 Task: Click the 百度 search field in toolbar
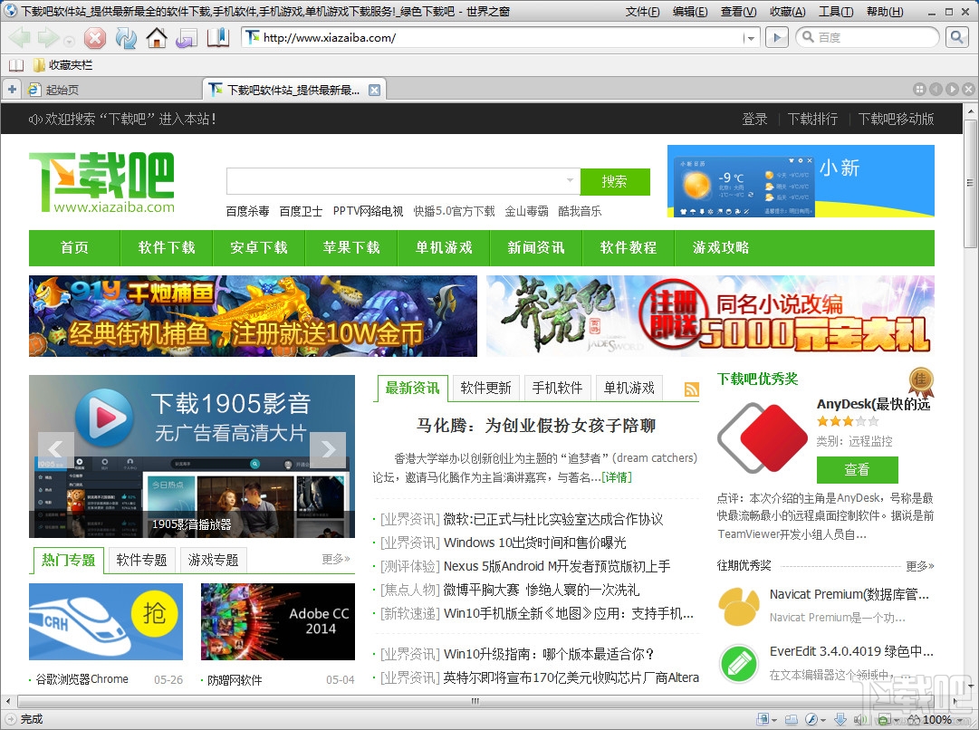tap(869, 37)
